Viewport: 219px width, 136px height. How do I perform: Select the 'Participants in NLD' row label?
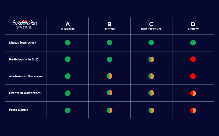[24, 60]
